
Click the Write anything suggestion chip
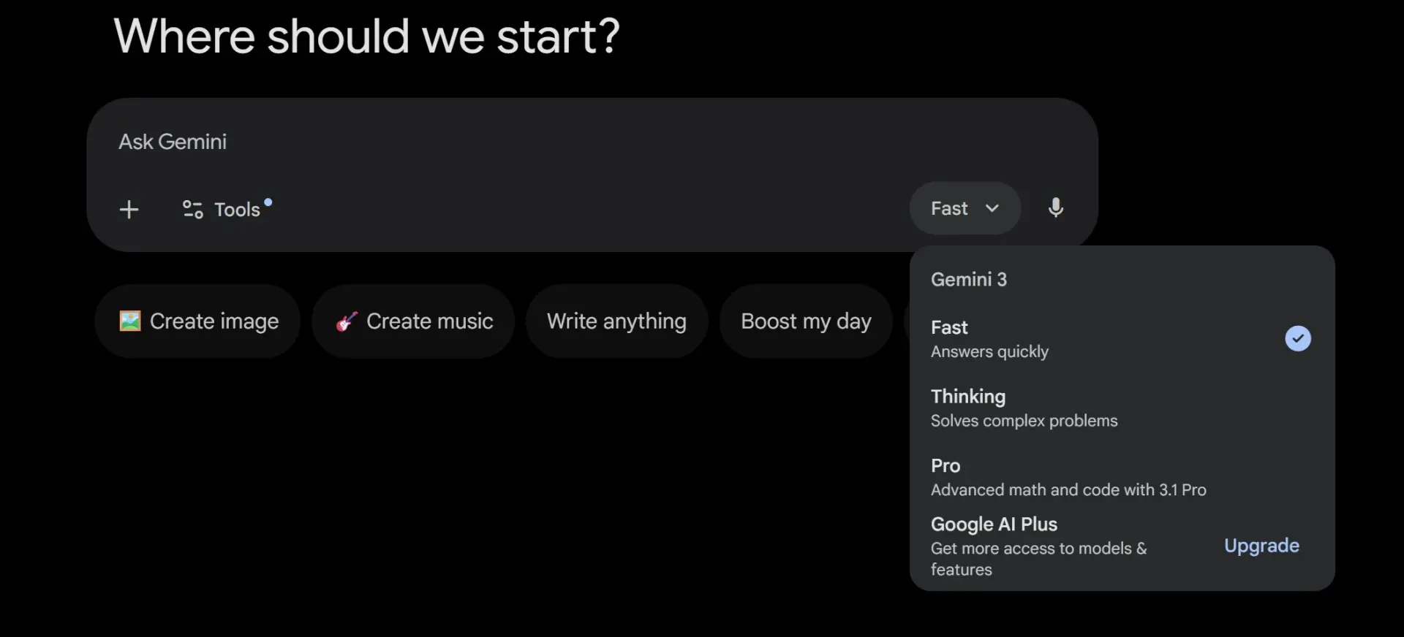click(x=616, y=321)
